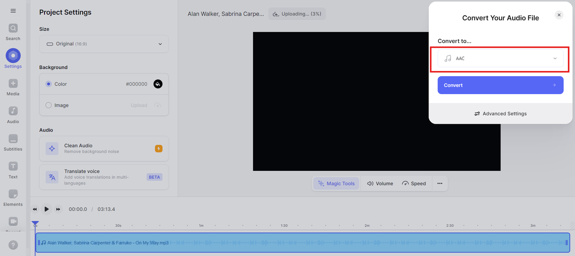Click the 2m mark on timeline ruler

[x=367, y=226]
